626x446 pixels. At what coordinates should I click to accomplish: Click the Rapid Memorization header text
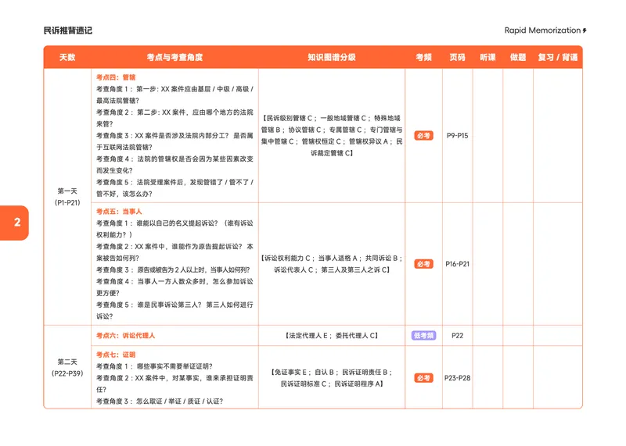tap(542, 30)
